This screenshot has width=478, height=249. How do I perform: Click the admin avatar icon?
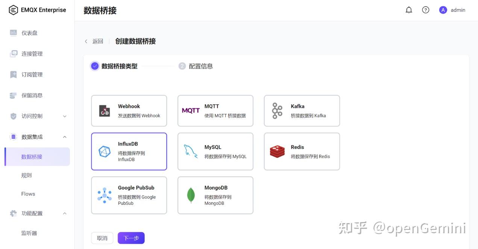pos(443,10)
